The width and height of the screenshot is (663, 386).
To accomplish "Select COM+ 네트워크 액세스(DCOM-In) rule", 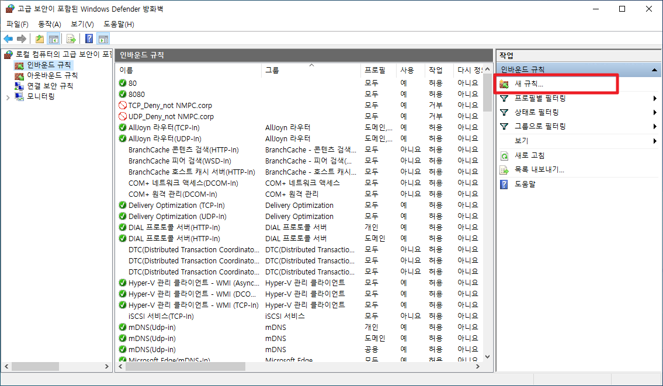I will point(183,183).
